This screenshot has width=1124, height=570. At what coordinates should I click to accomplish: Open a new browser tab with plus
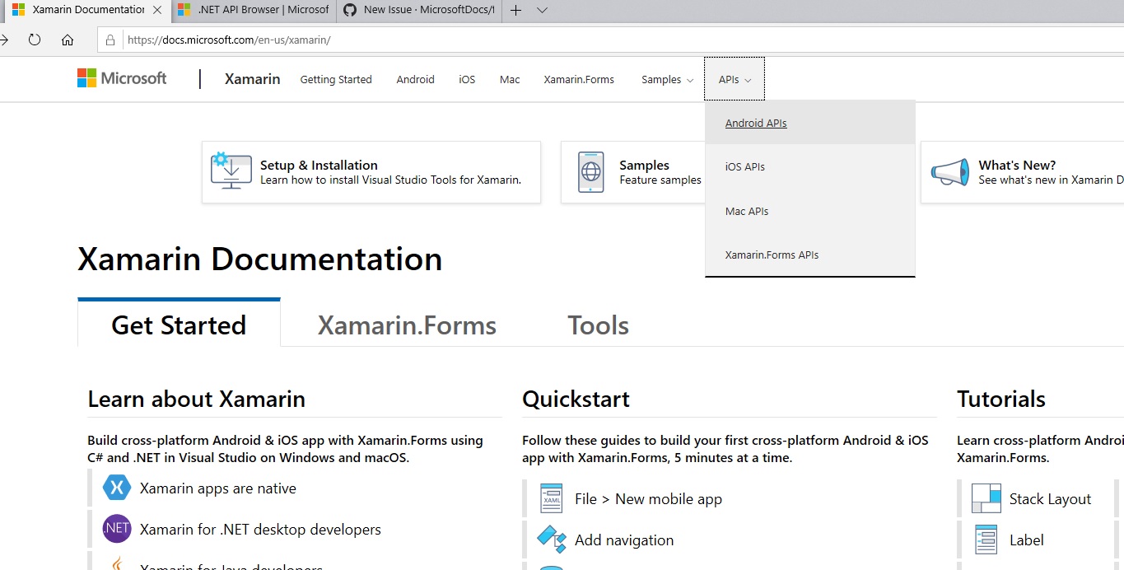click(515, 10)
